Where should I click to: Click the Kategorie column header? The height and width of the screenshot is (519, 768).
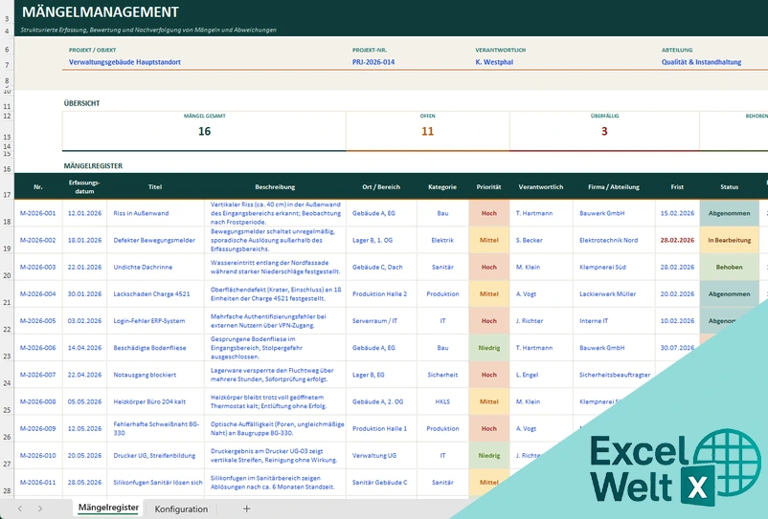442,186
